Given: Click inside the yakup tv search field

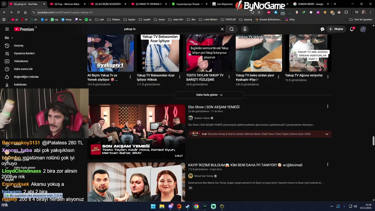Looking at the screenshot, I should (171, 29).
